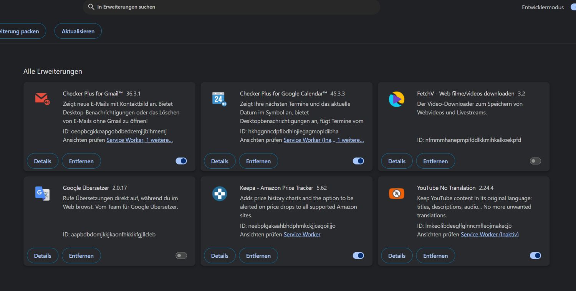Click Entfernen on Google Übersetzer card
576x291 pixels.
pyautogui.click(x=81, y=256)
